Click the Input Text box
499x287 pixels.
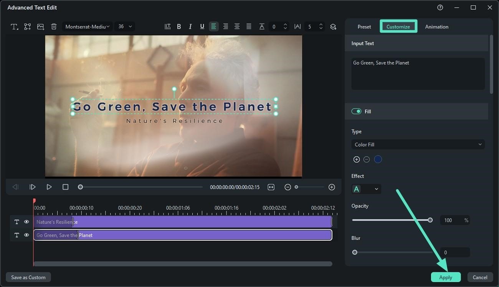tap(418, 74)
